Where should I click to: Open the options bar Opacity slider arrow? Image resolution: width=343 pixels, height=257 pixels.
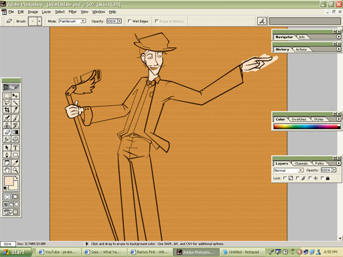pyautogui.click(x=119, y=21)
